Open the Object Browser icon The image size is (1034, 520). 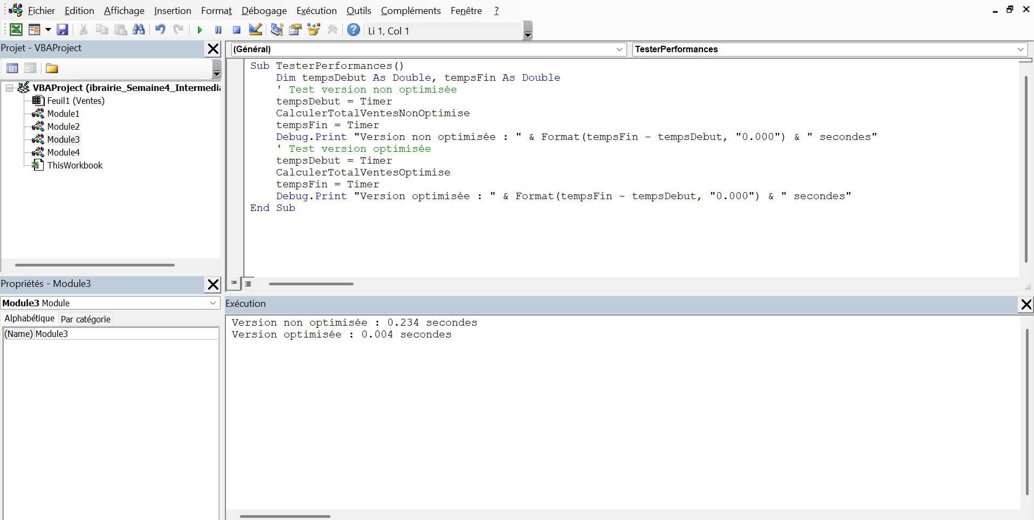pyautogui.click(x=314, y=30)
